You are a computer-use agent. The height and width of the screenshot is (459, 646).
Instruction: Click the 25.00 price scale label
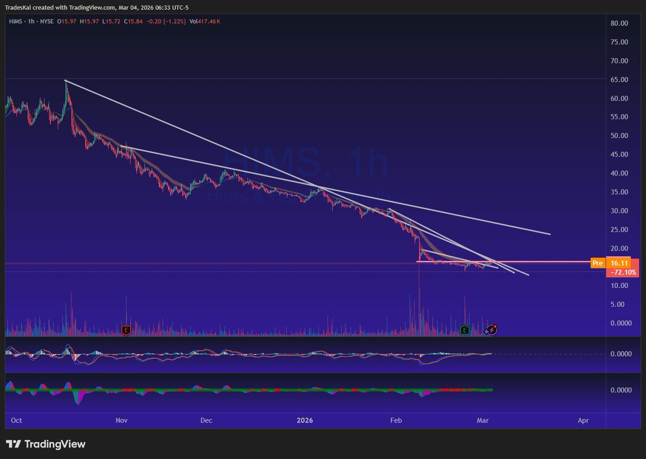(619, 229)
